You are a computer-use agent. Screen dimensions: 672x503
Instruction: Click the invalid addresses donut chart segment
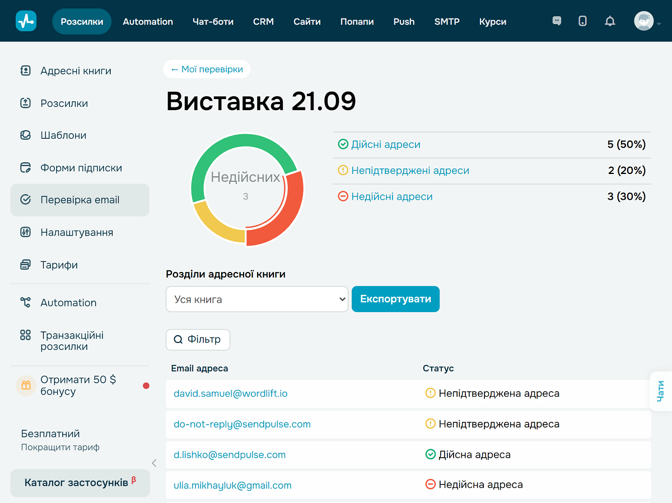295,207
